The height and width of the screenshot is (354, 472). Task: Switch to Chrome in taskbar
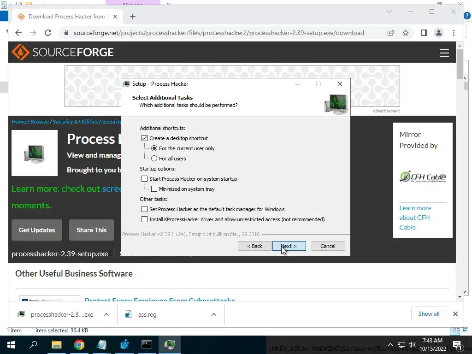[x=79, y=345]
